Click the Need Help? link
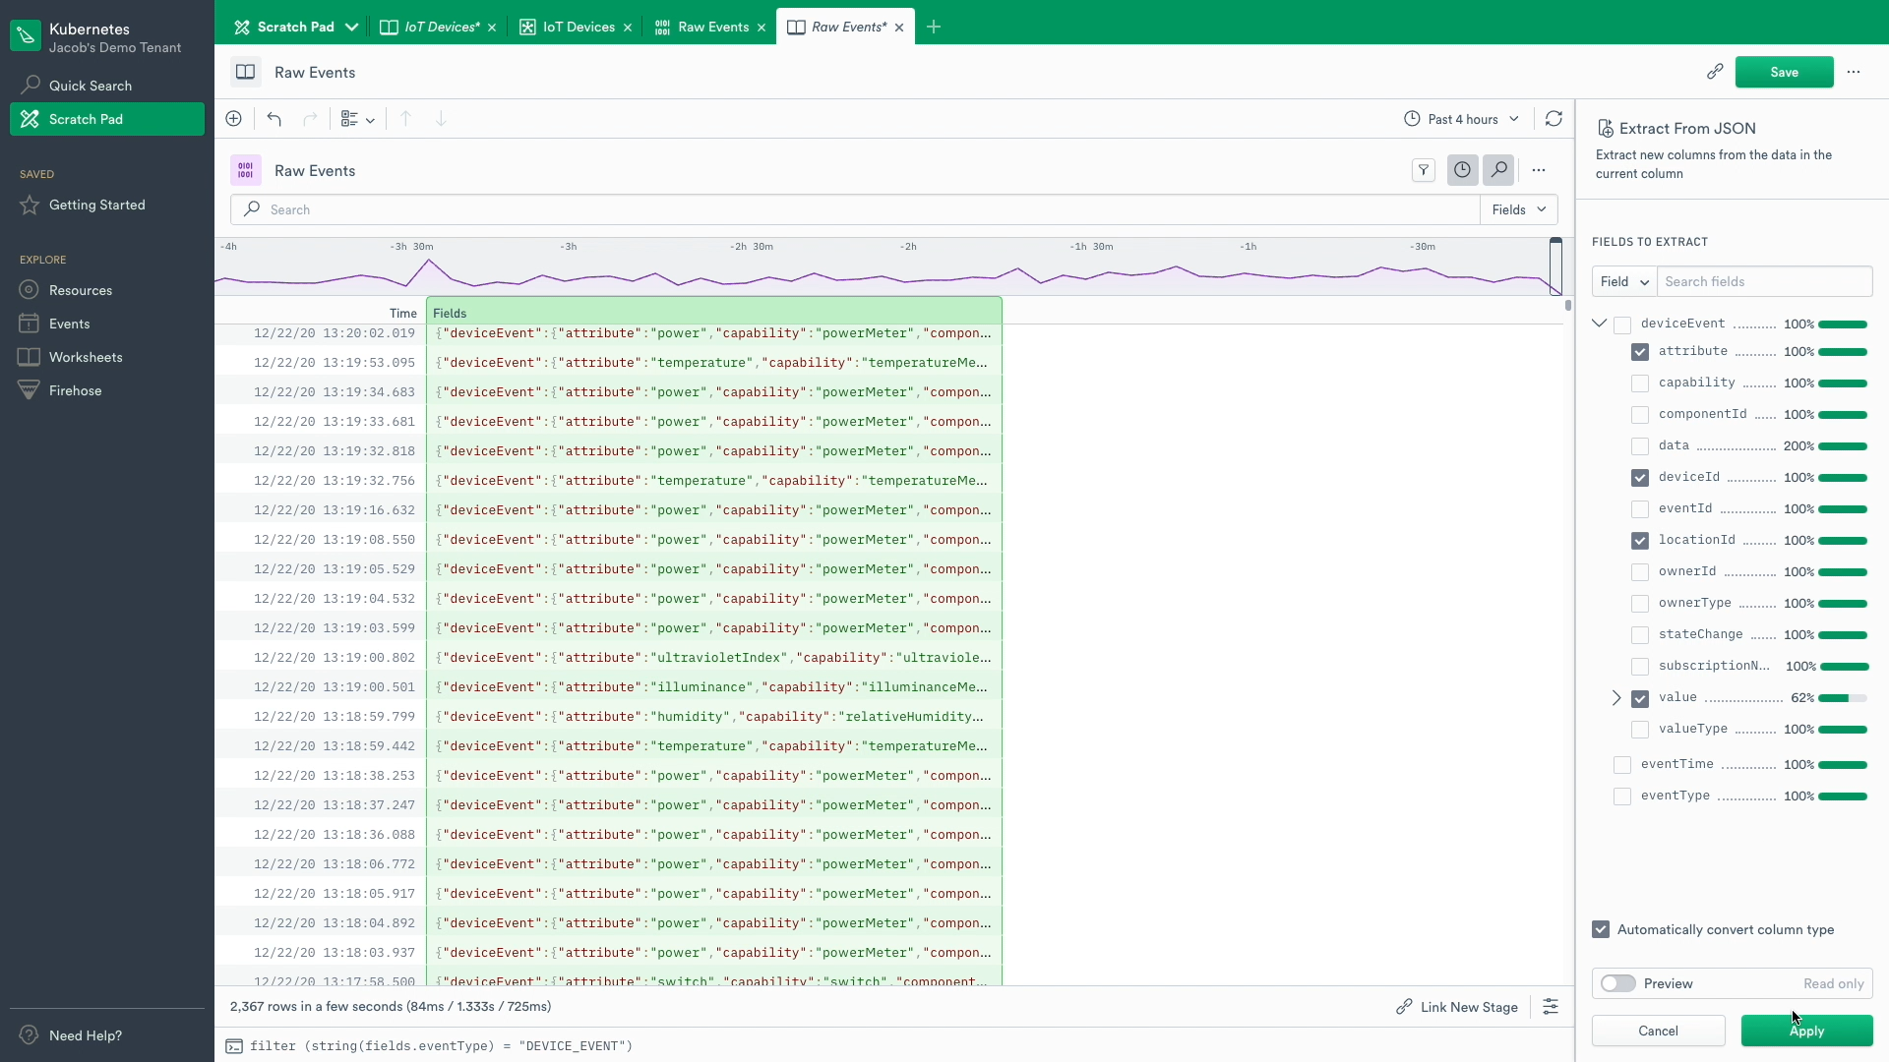 click(x=86, y=1035)
